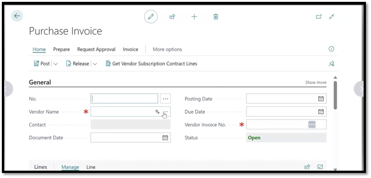Go to next slide arrow
This screenshot has height=178, width=371.
(359, 89)
